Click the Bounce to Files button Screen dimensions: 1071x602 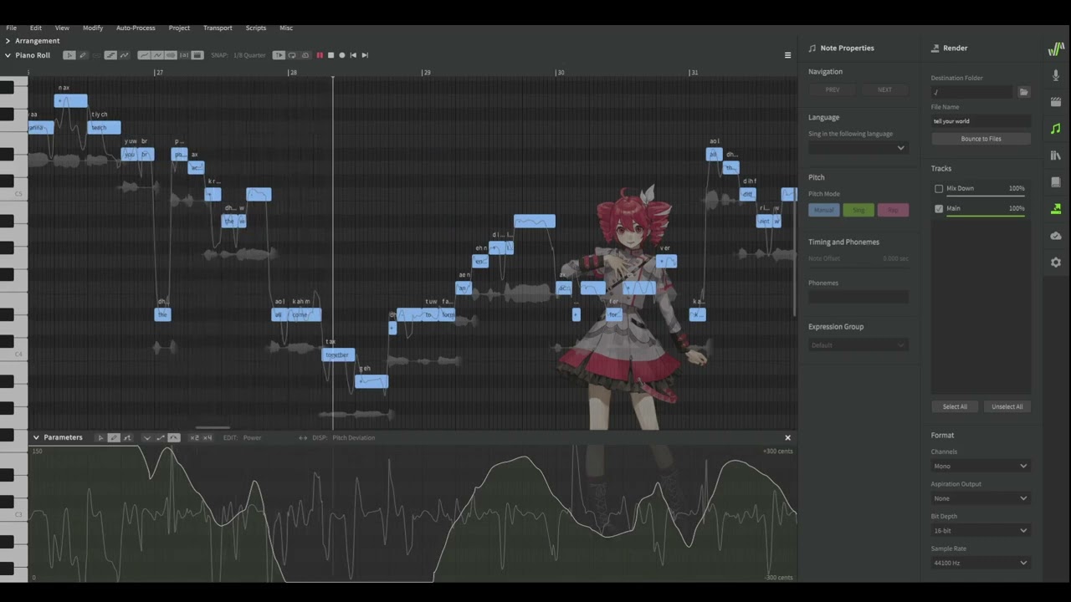tap(981, 139)
